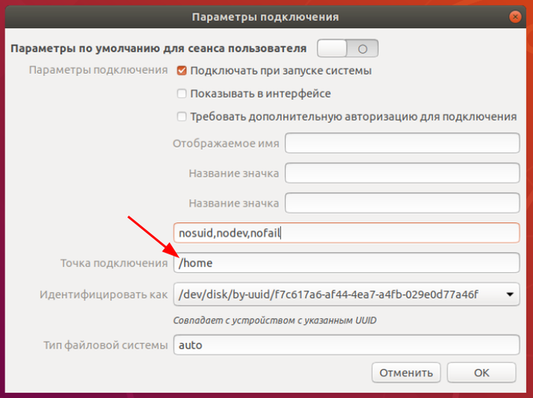
Task: Click the 'Тип файловой системы' label
Action: click(105, 345)
